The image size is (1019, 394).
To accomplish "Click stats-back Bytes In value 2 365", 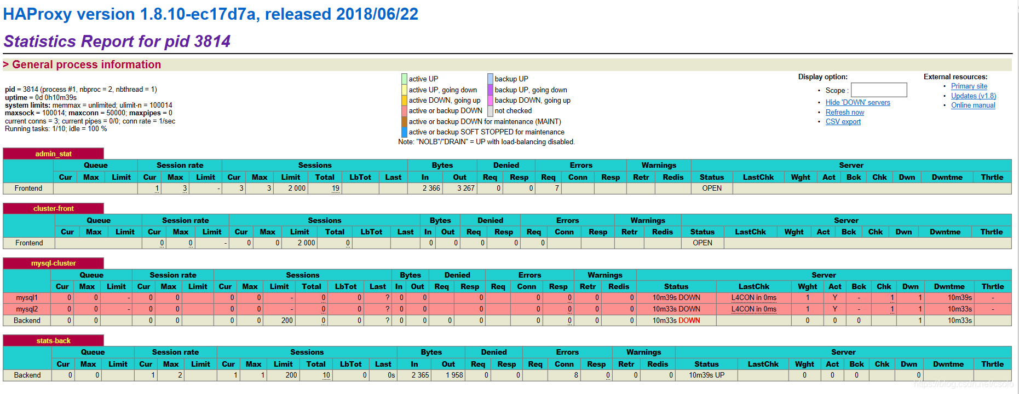I will (421, 375).
